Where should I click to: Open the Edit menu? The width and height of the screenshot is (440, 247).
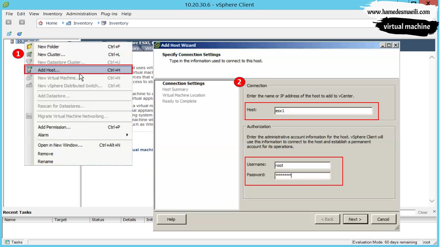21,14
